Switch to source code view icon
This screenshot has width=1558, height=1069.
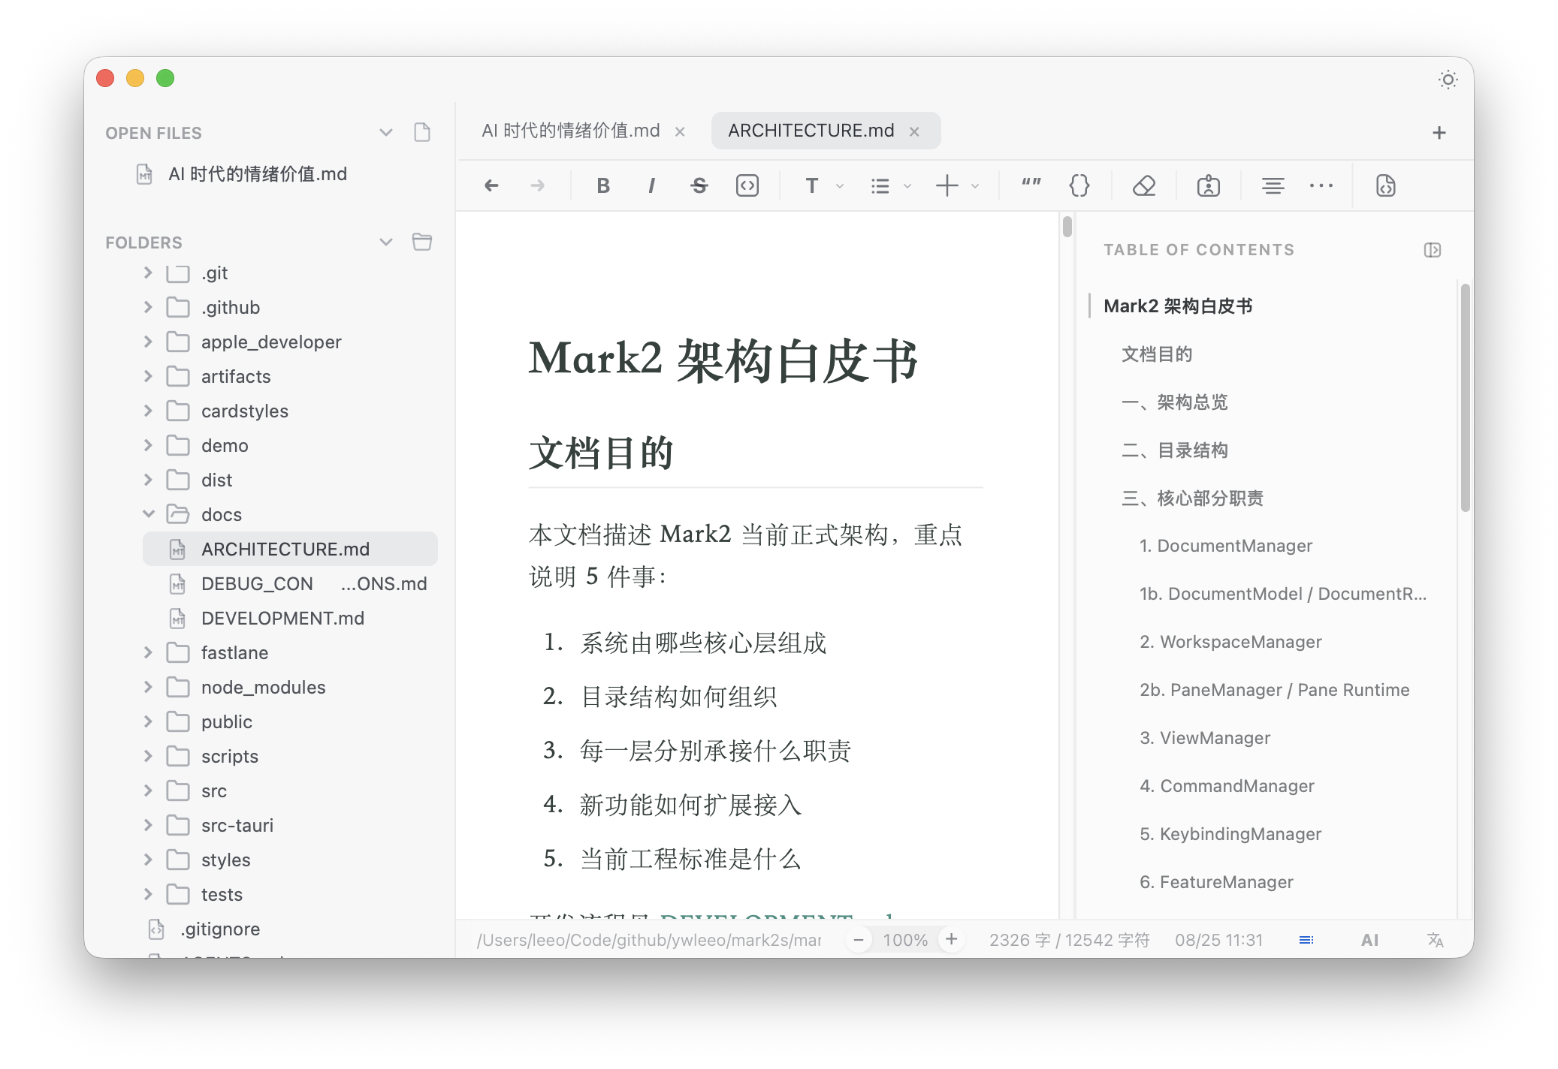1386,185
